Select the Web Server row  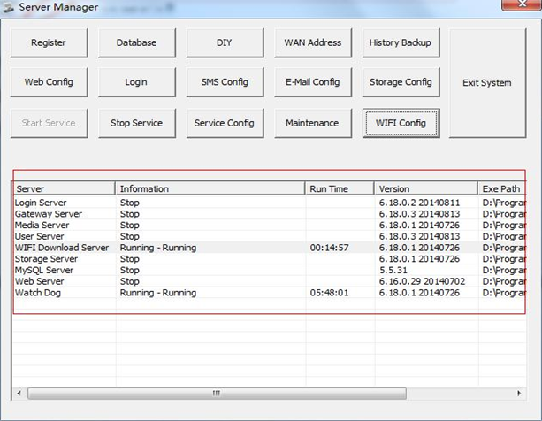[x=270, y=281]
